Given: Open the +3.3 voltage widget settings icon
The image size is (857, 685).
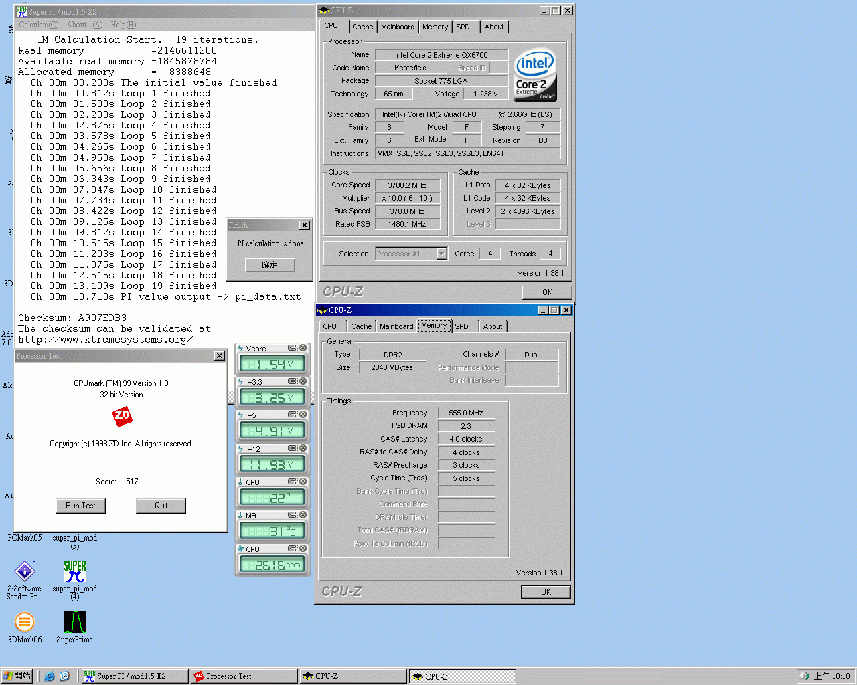Looking at the screenshot, I should click(293, 381).
